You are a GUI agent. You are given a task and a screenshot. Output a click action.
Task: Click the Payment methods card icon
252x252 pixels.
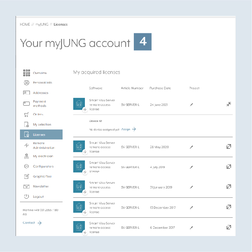coord(27,104)
